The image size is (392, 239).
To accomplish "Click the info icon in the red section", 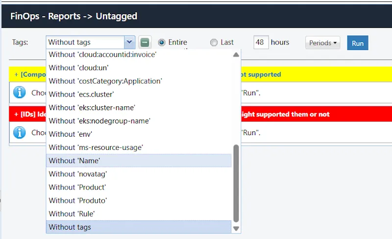I will tap(19, 132).
